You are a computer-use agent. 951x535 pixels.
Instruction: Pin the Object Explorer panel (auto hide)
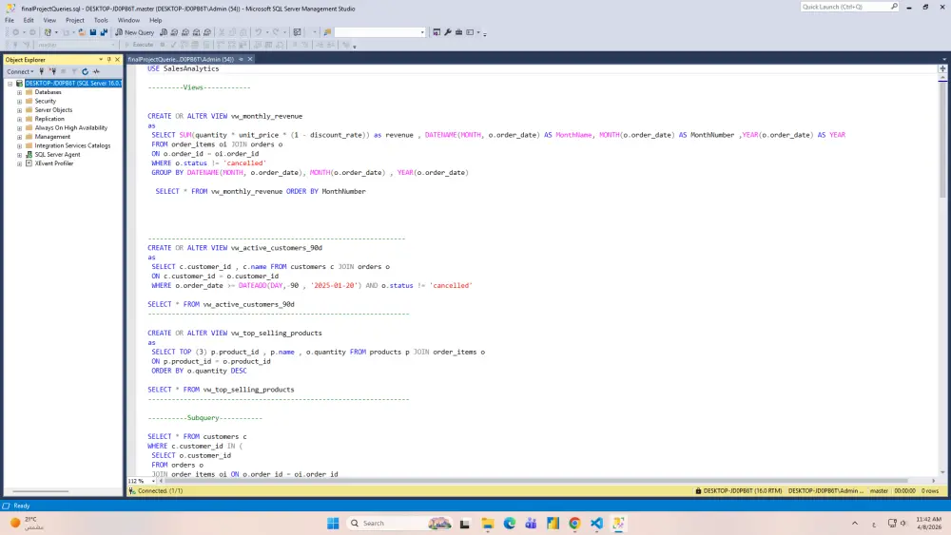click(108, 59)
